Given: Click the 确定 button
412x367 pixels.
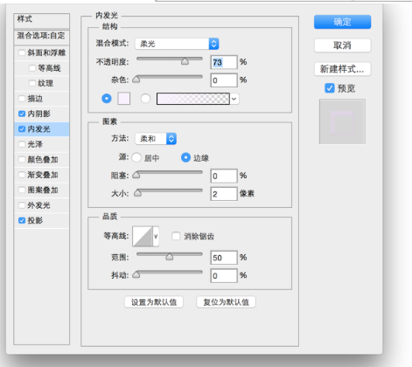Looking at the screenshot, I should coord(342,22).
